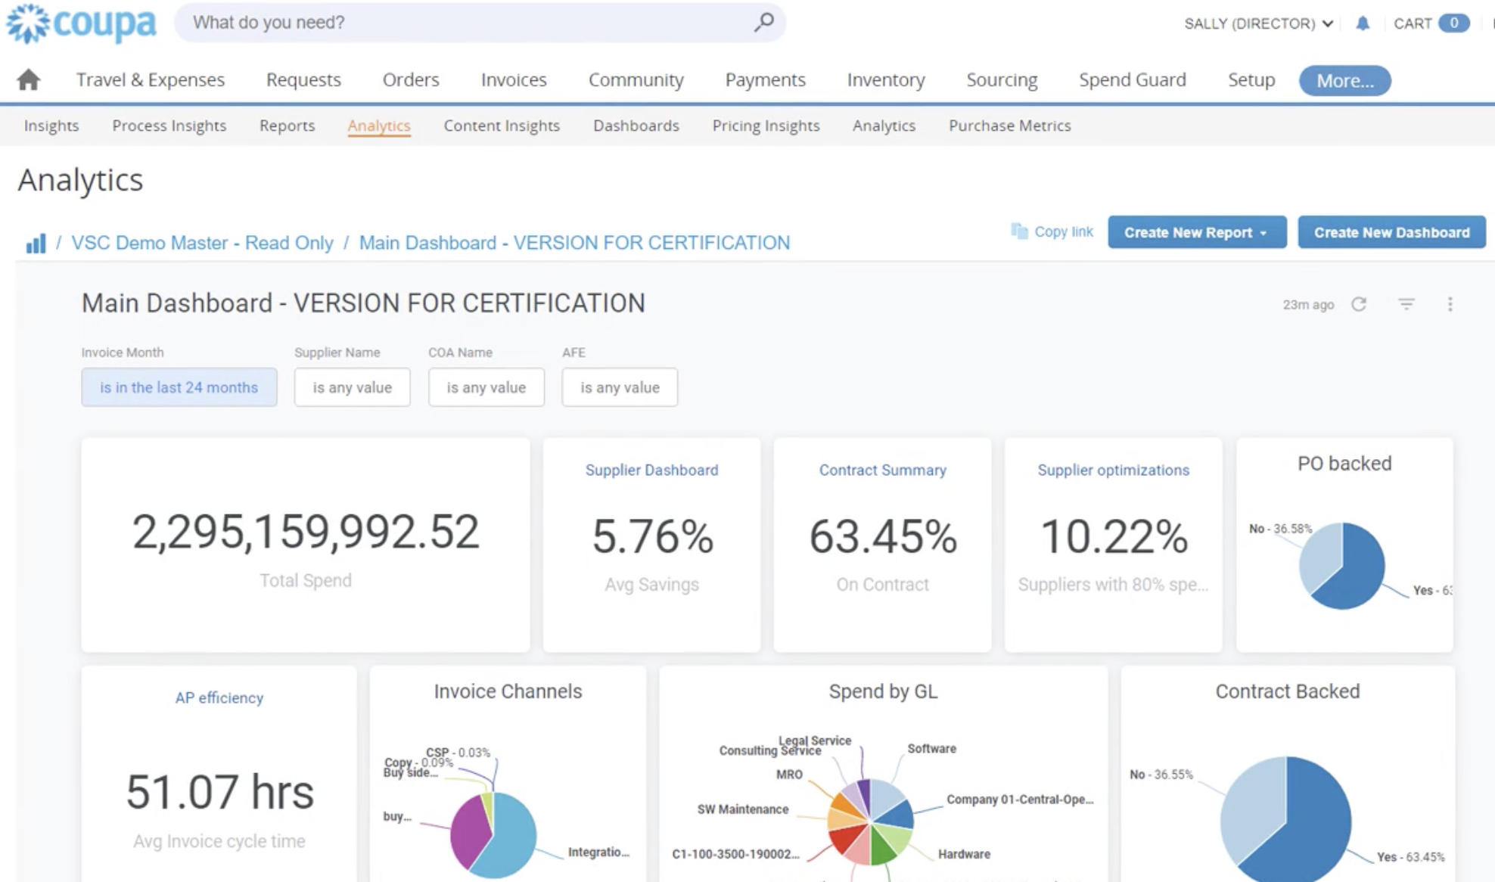The height and width of the screenshot is (882, 1495).
Task: Open the AP efficiency link
Action: click(x=219, y=697)
